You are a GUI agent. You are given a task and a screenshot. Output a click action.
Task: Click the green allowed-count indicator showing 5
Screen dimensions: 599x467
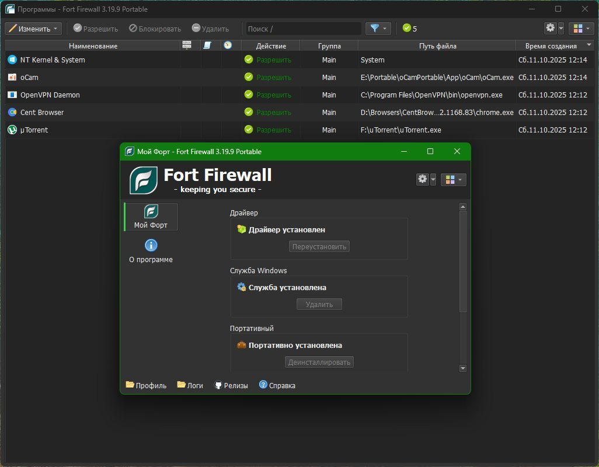point(410,28)
